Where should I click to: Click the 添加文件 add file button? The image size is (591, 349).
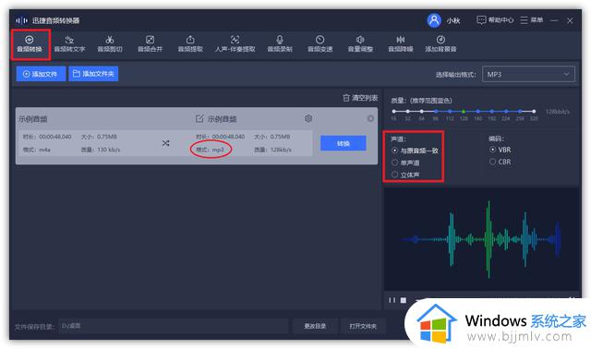pyautogui.click(x=41, y=74)
